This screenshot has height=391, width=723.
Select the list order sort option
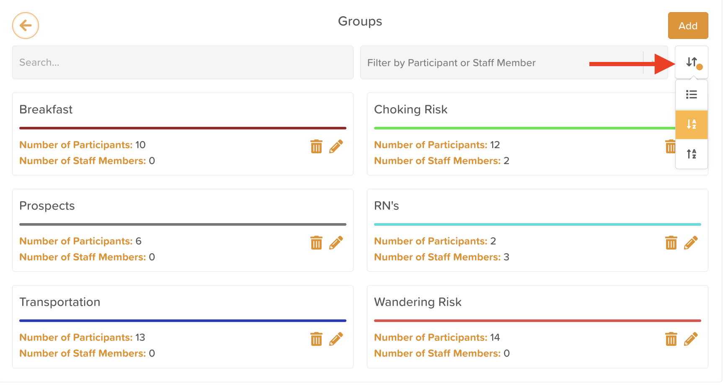[692, 95]
